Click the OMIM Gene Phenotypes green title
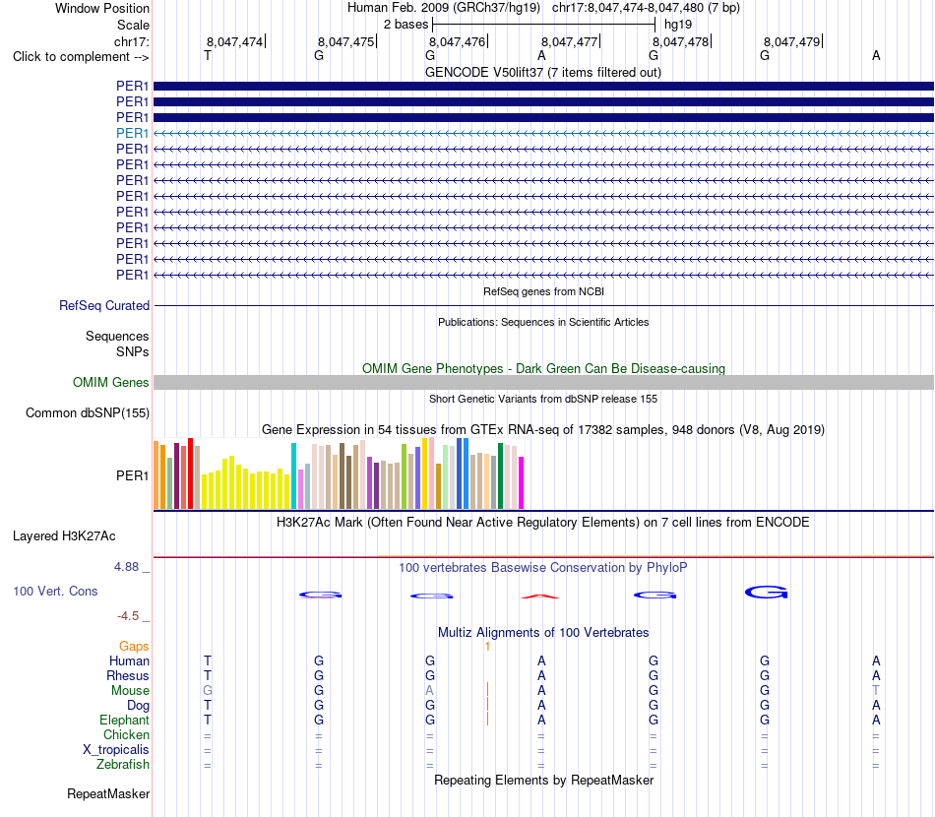 click(543, 368)
